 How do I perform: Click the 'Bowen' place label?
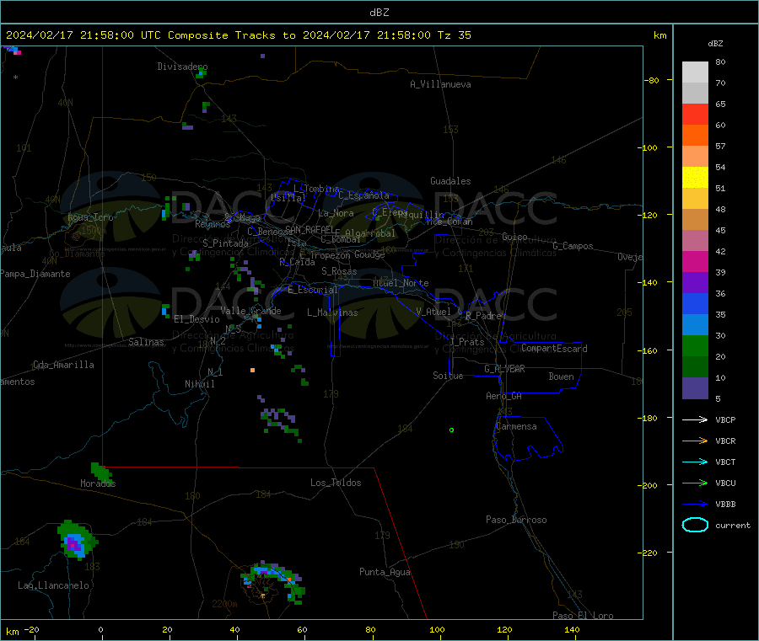tap(561, 377)
